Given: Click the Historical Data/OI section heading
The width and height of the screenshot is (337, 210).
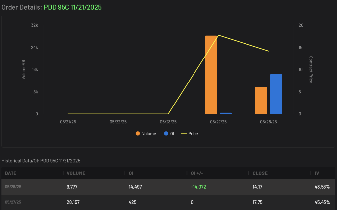Looking at the screenshot, I should coord(41,161).
